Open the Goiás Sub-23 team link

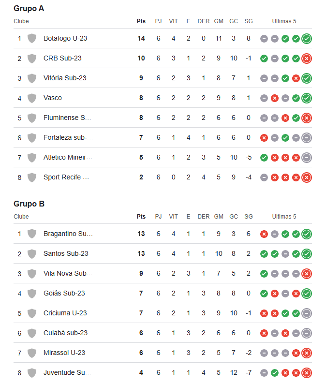[64, 294]
